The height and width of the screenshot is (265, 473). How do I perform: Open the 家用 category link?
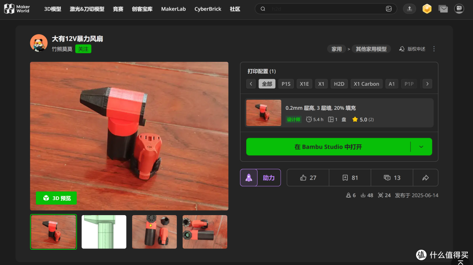(x=336, y=49)
